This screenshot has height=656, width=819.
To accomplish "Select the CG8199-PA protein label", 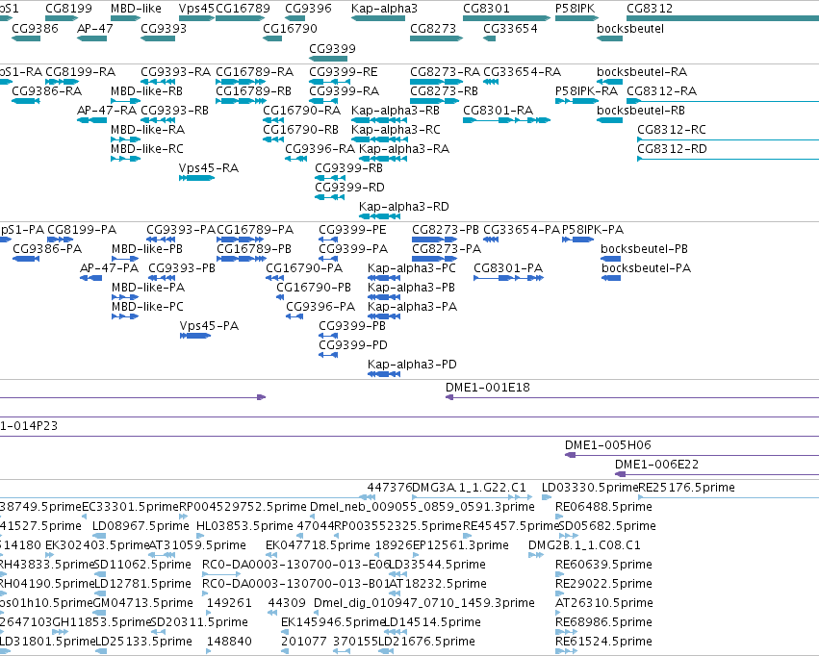I will point(82,230).
